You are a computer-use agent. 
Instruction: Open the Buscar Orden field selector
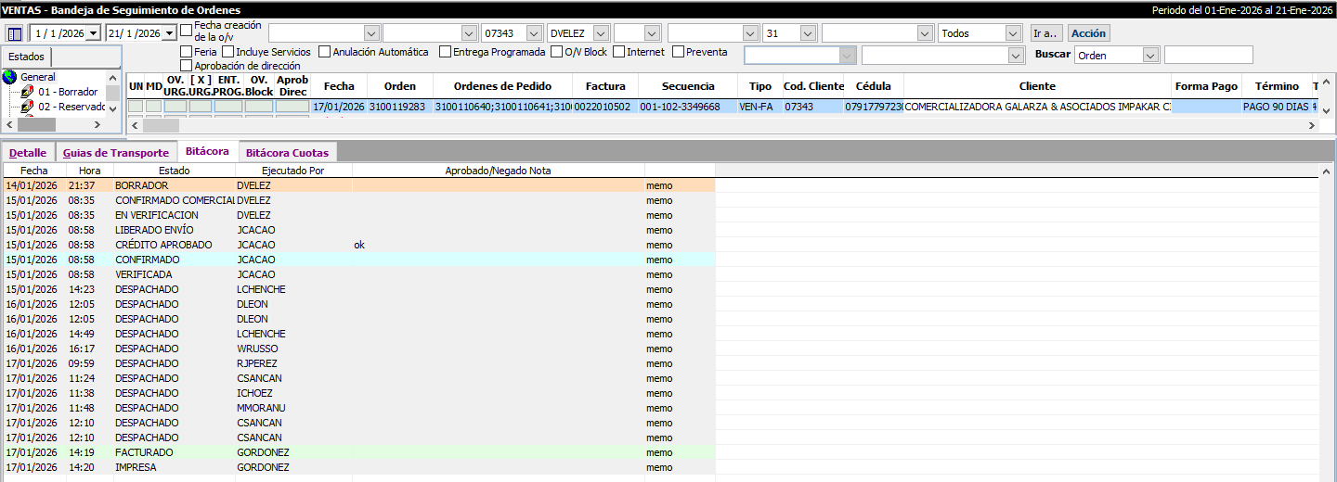click(1151, 55)
